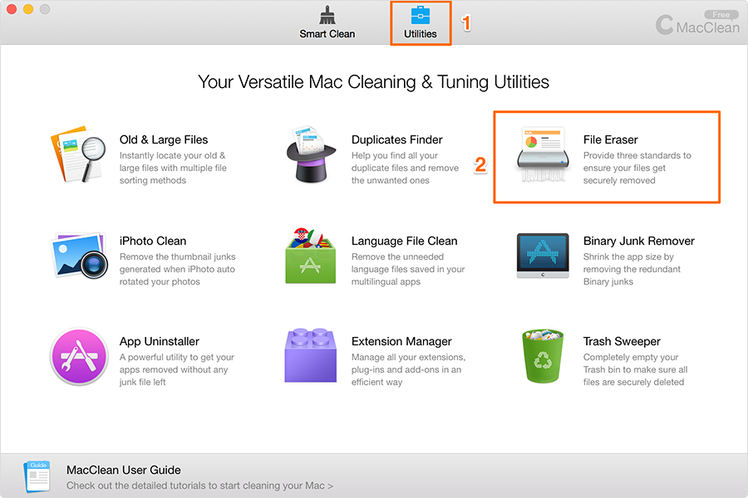Click the Free badge above the MacClean logo
The width and height of the screenshot is (748, 498).
(x=721, y=15)
